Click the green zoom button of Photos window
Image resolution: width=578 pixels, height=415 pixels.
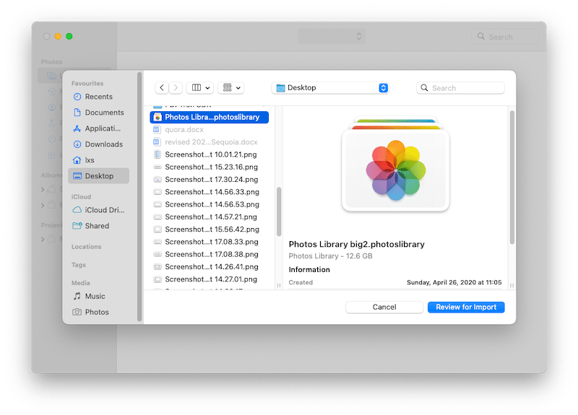[x=69, y=36]
